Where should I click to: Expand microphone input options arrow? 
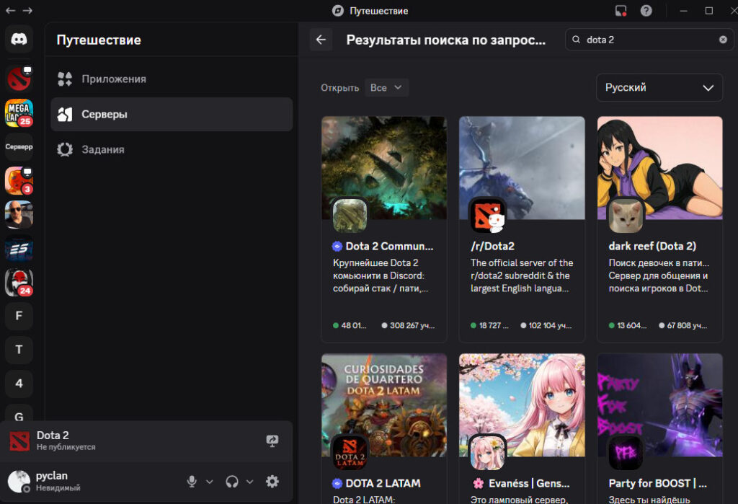point(210,482)
